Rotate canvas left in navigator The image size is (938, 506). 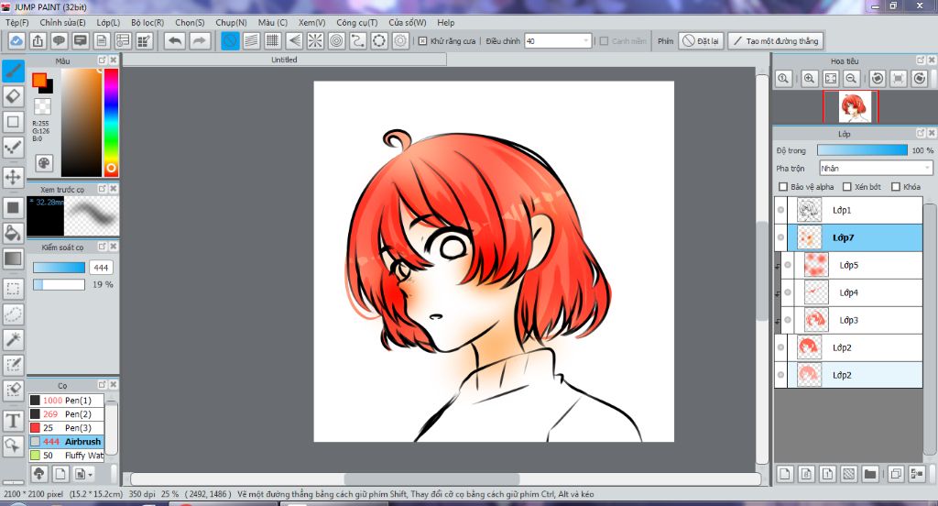coord(877,79)
